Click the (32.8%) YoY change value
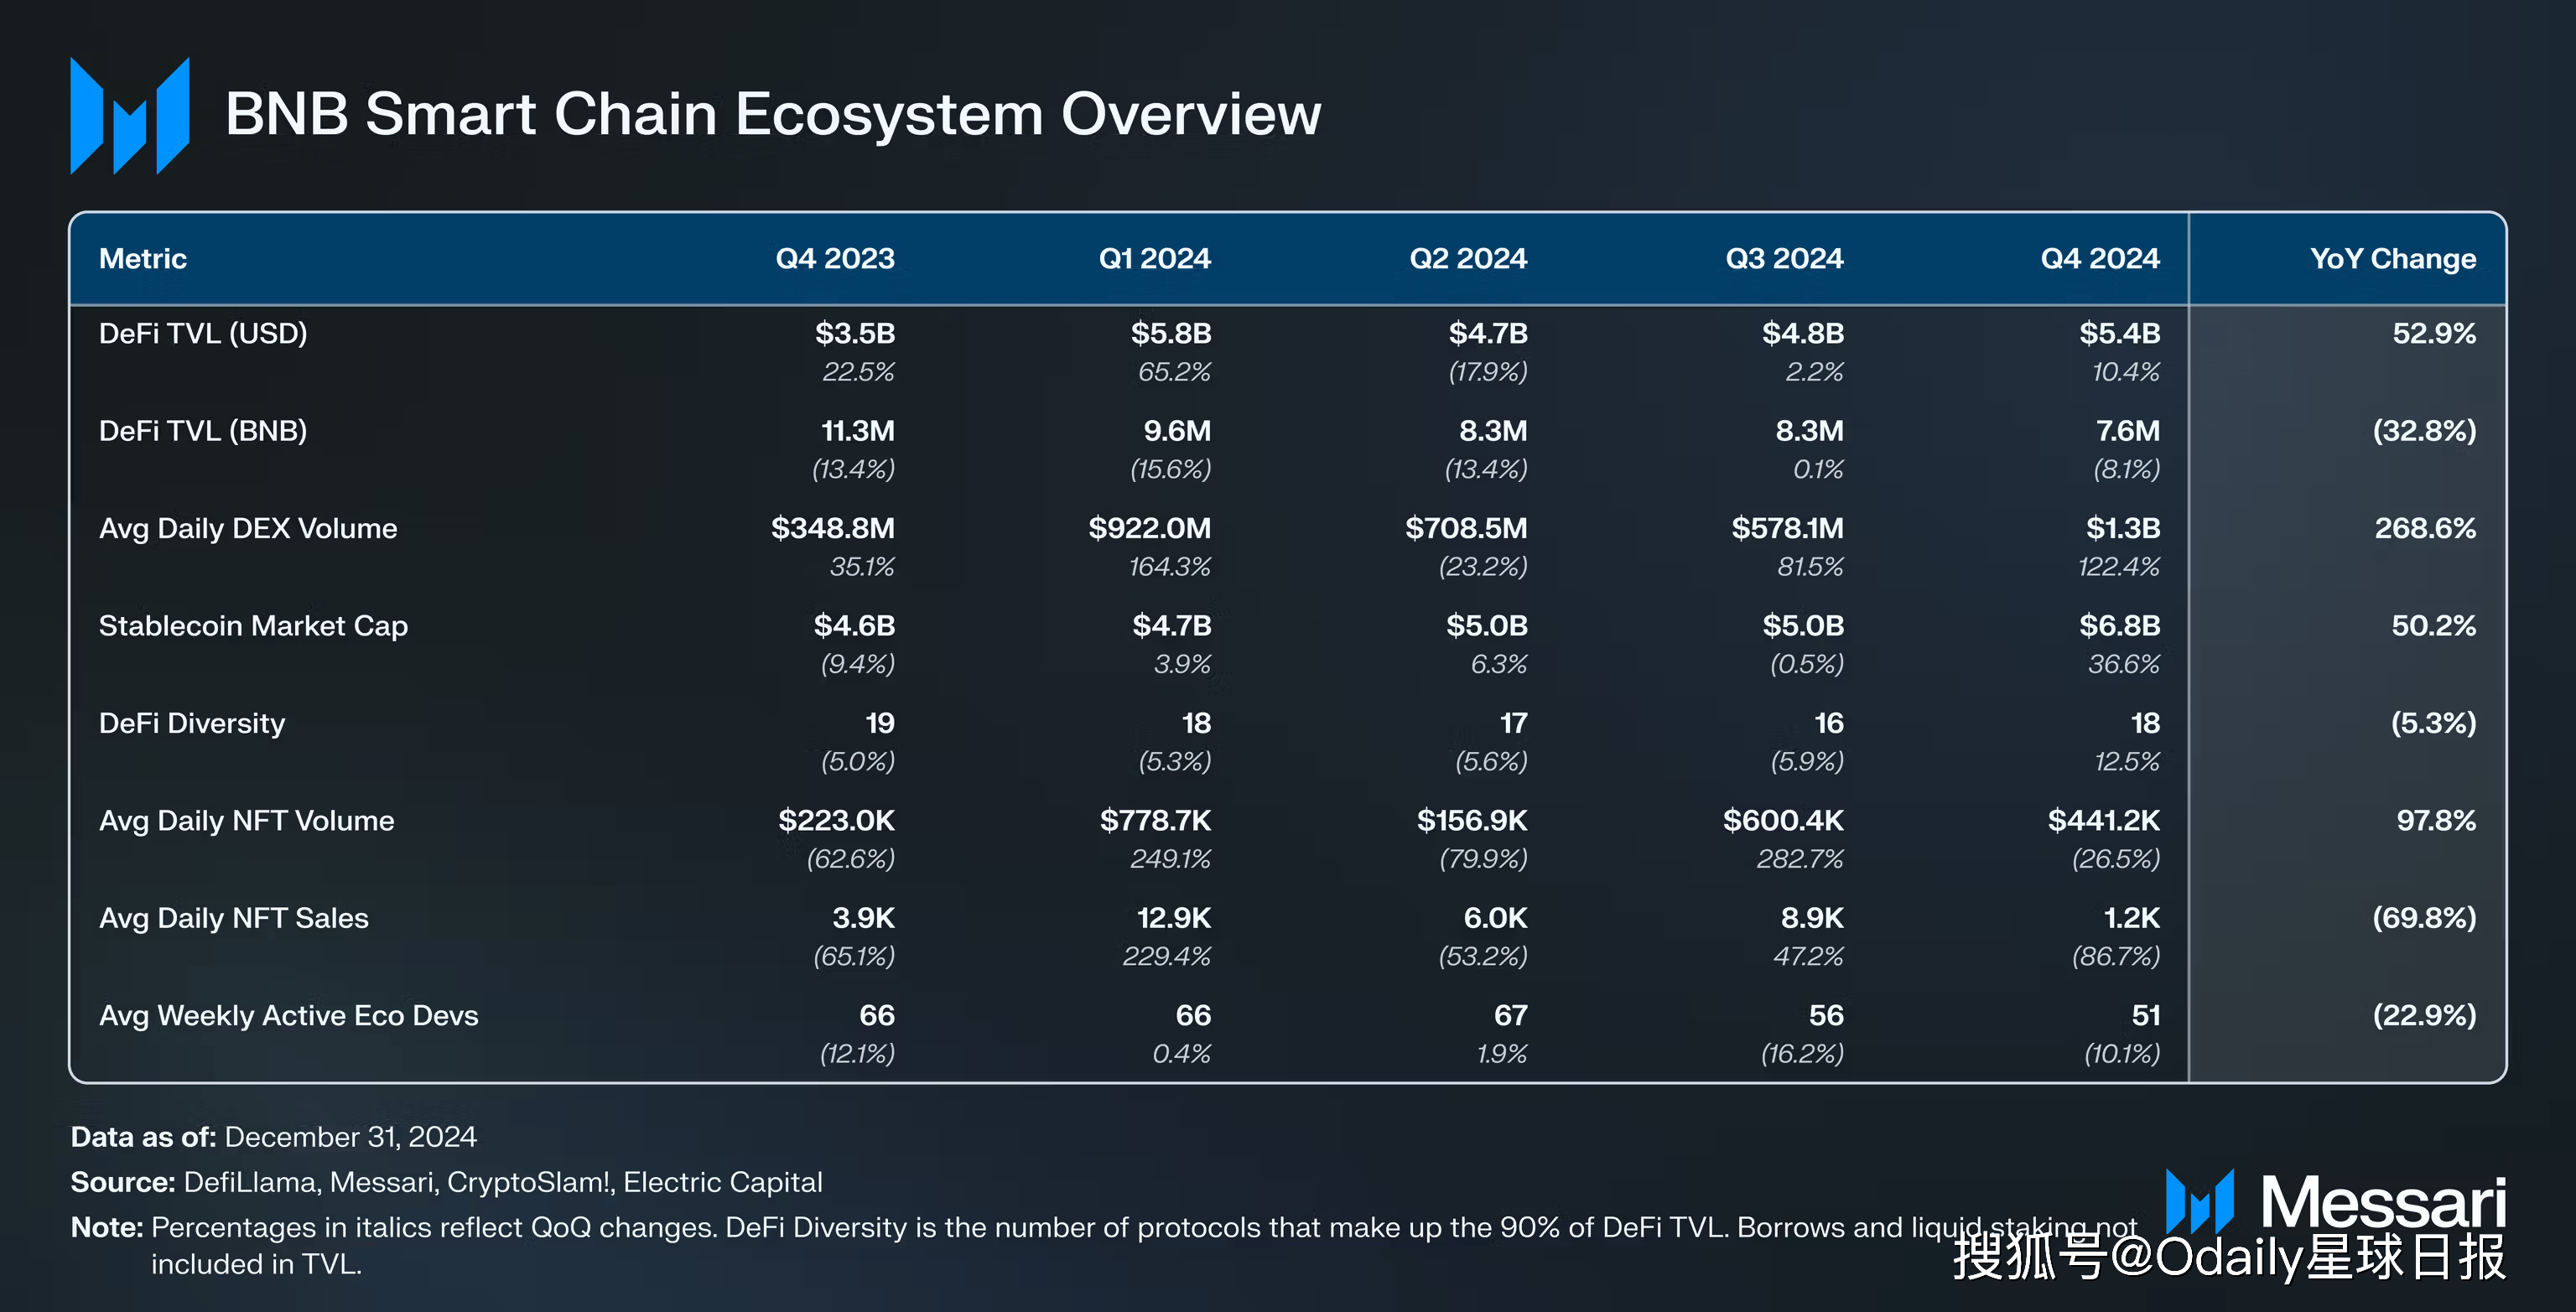Image resolution: width=2576 pixels, height=1312 pixels. point(2425,431)
